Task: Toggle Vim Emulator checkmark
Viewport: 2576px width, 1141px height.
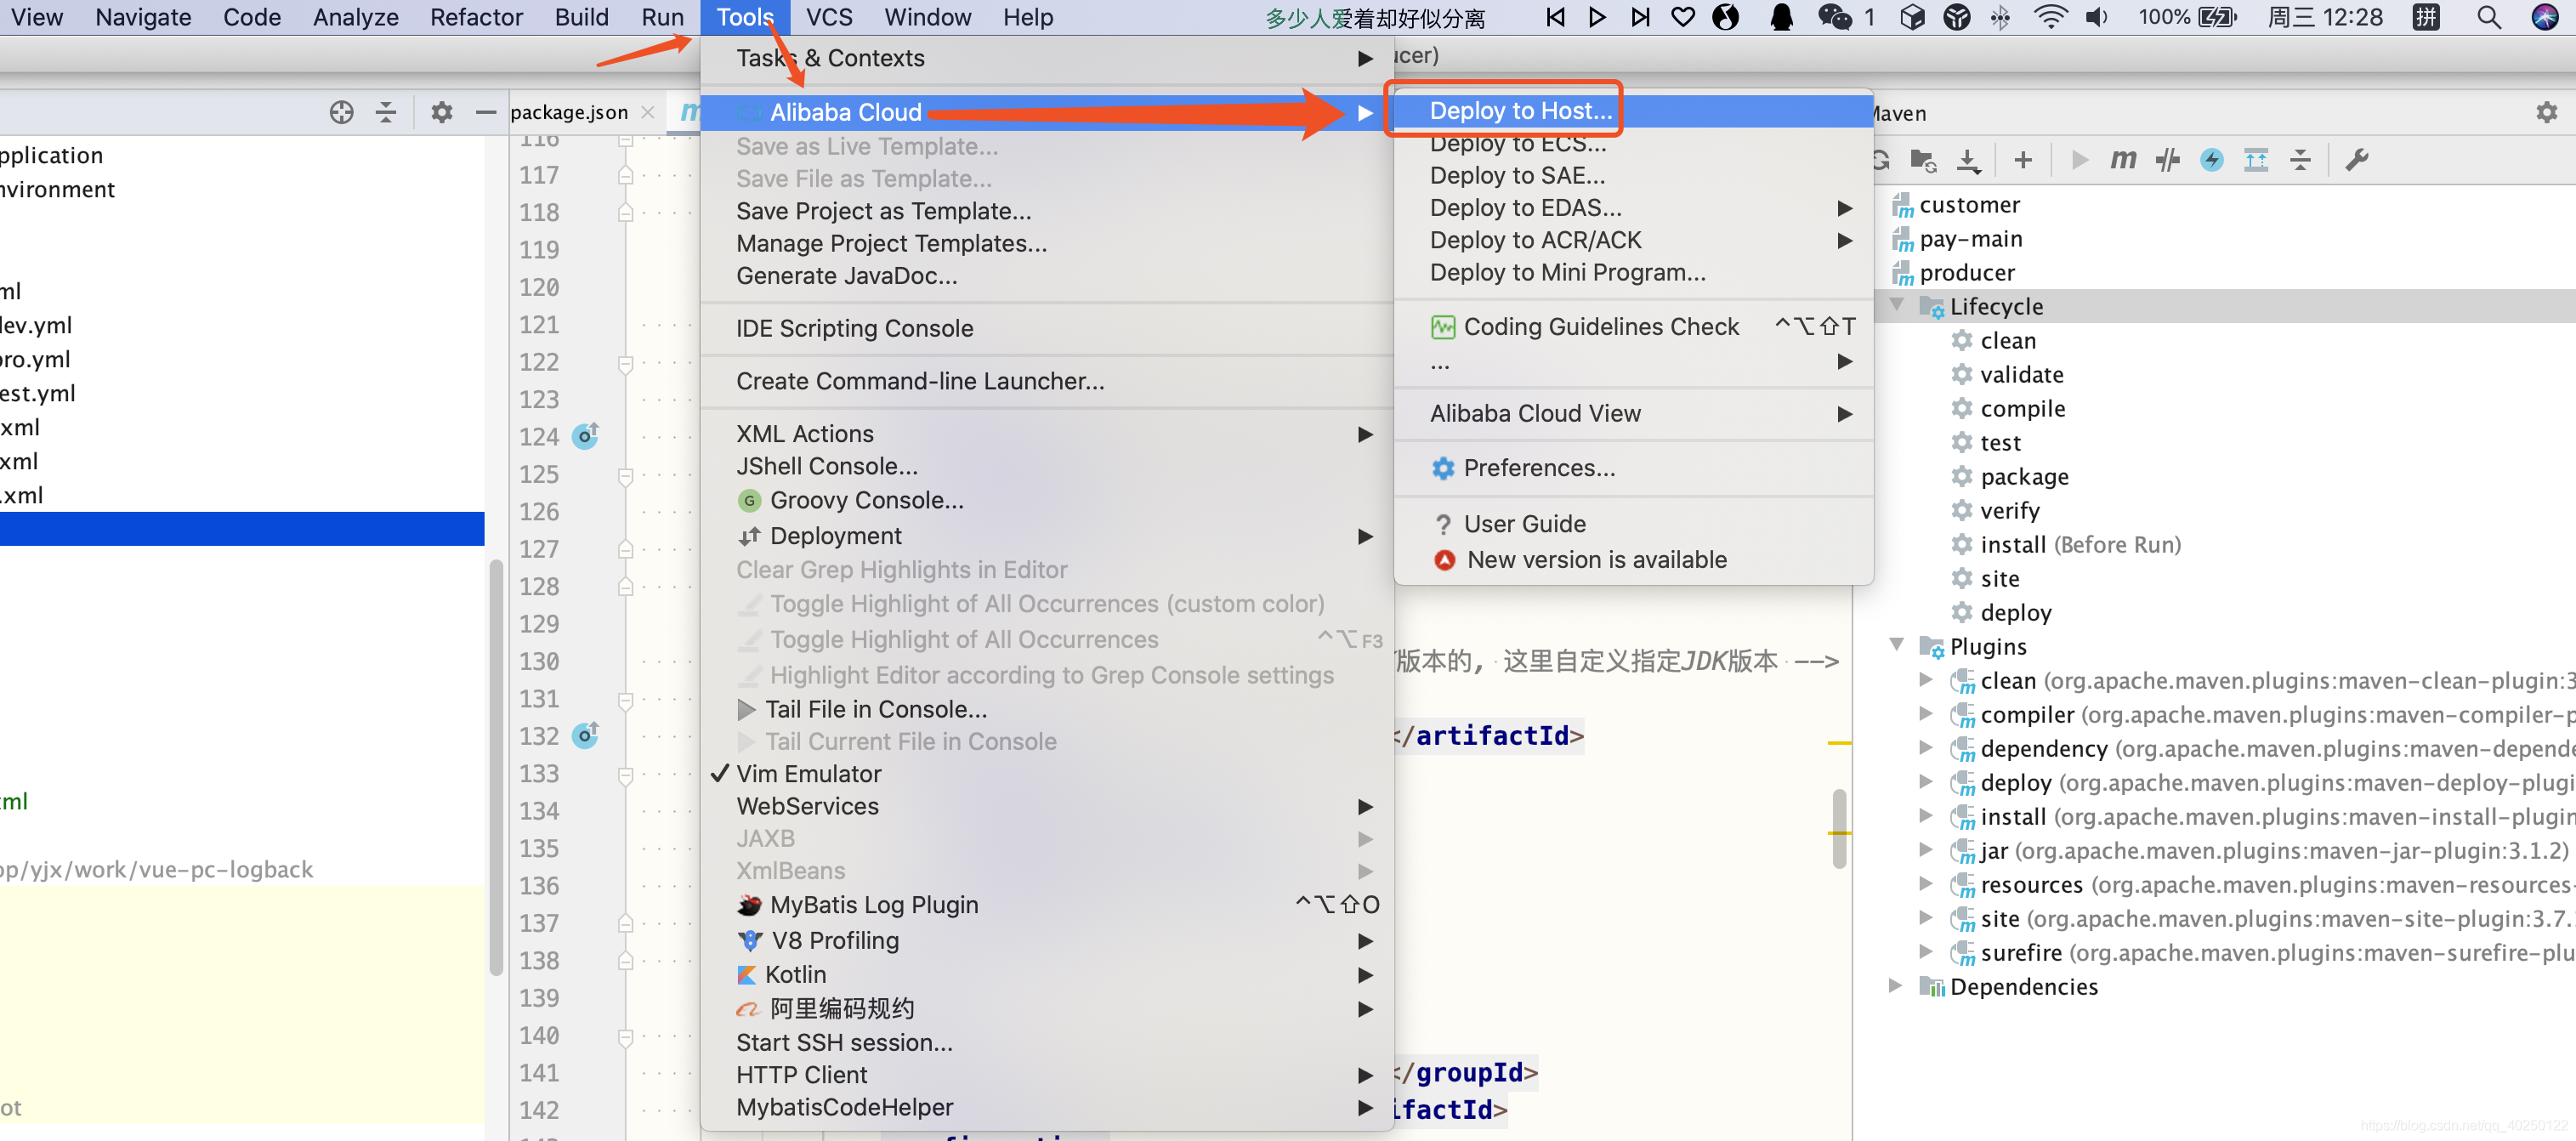Action: point(1047,774)
